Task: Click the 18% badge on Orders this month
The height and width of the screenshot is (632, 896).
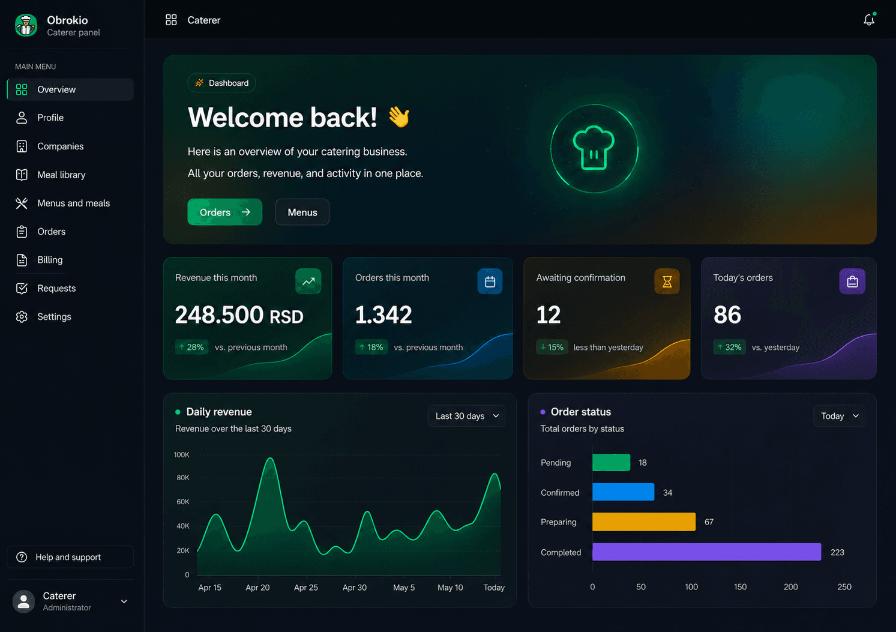Action: tap(371, 347)
